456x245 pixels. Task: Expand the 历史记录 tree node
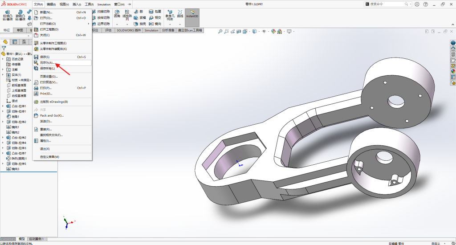(3, 59)
